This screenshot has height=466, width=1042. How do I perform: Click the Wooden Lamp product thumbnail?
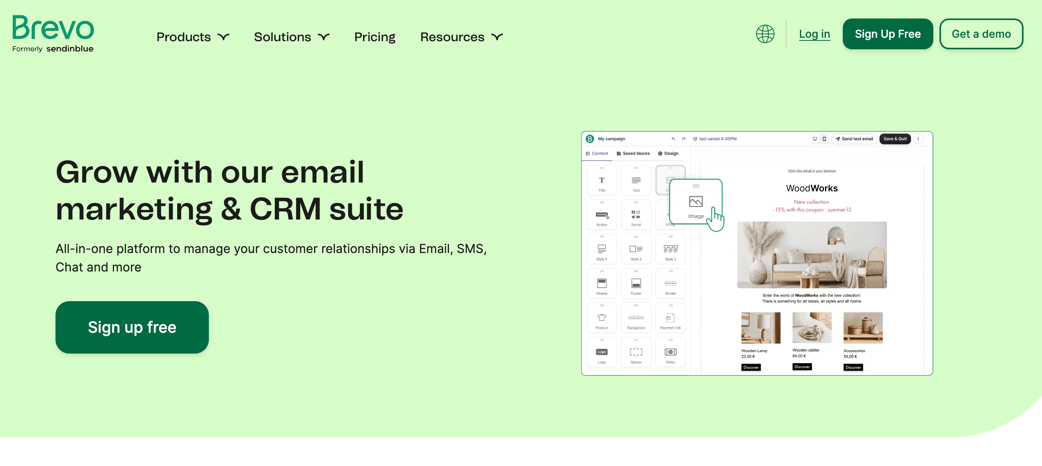tap(760, 327)
